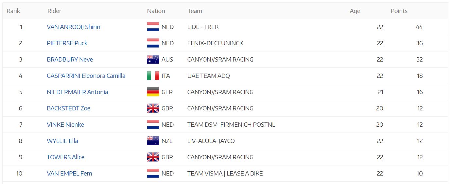Click the Age column header

[355, 11]
